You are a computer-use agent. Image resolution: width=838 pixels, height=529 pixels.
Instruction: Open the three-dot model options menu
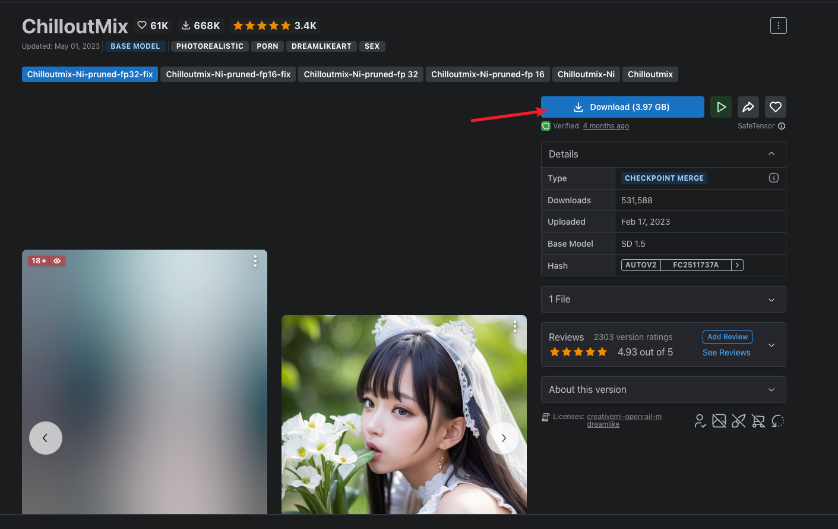[x=778, y=26]
